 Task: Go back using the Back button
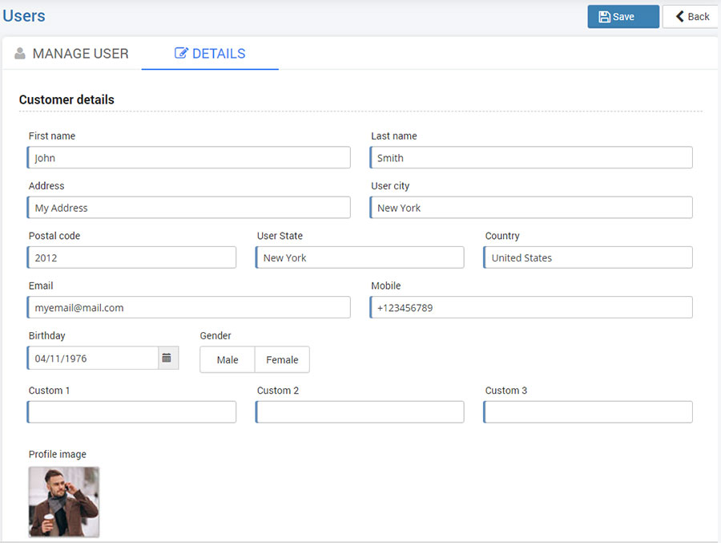click(x=691, y=17)
